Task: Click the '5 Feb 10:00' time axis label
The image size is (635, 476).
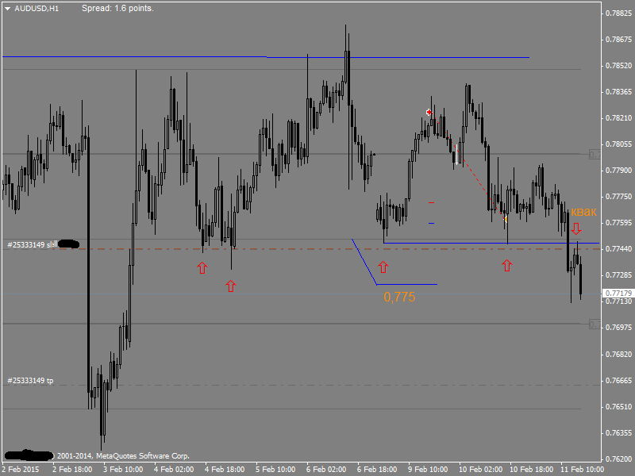Action: [275, 470]
